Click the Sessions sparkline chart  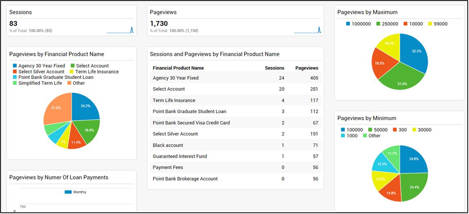coord(120,30)
